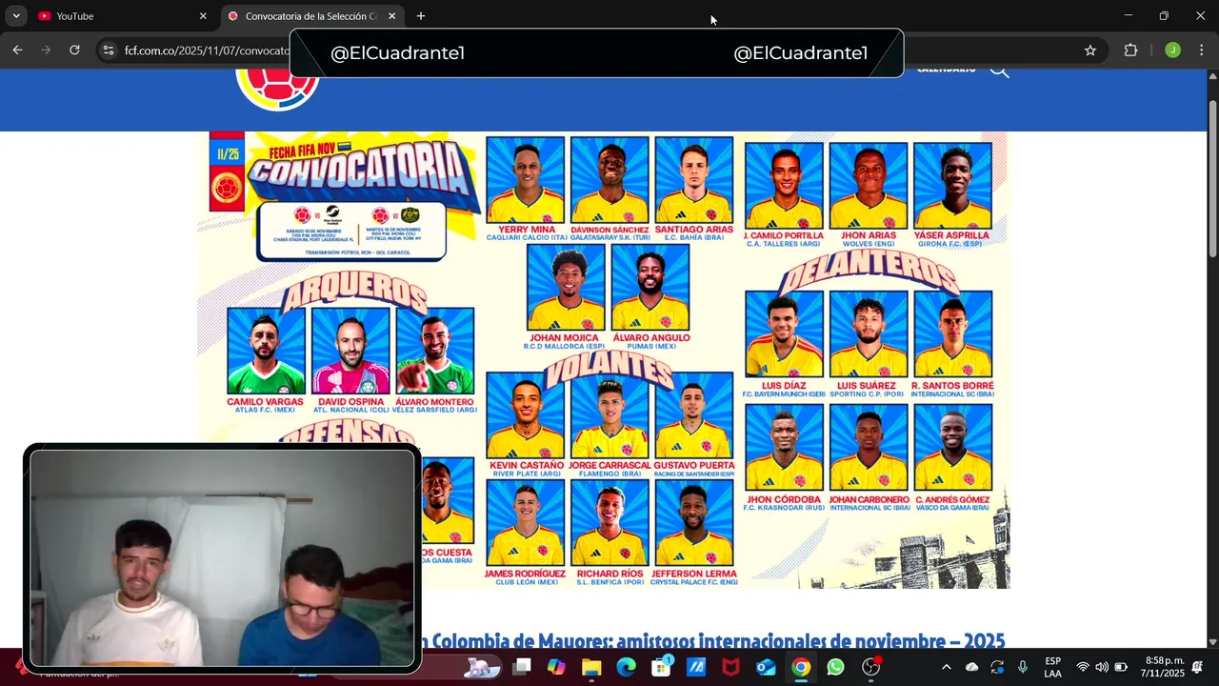Image resolution: width=1219 pixels, height=686 pixels.
Task: Click the text "GUSTAVO PUERTA"
Action: (x=694, y=466)
